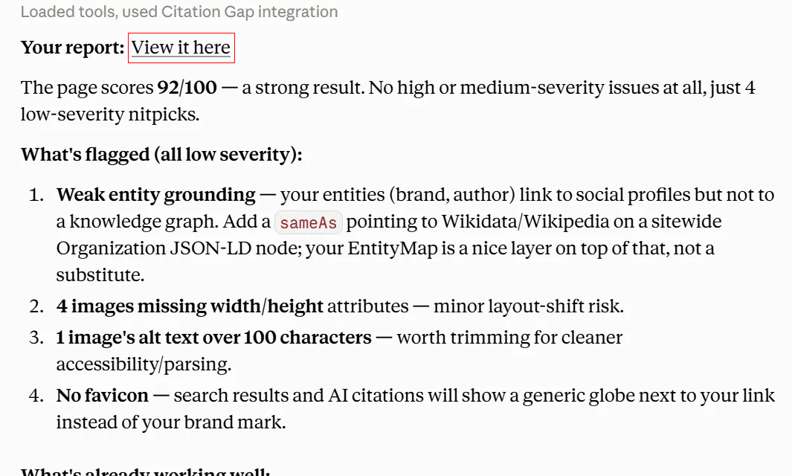Expand the "Loaded tools, used Citation Gap integration" line
The width and height of the screenshot is (792, 476).
179,12
